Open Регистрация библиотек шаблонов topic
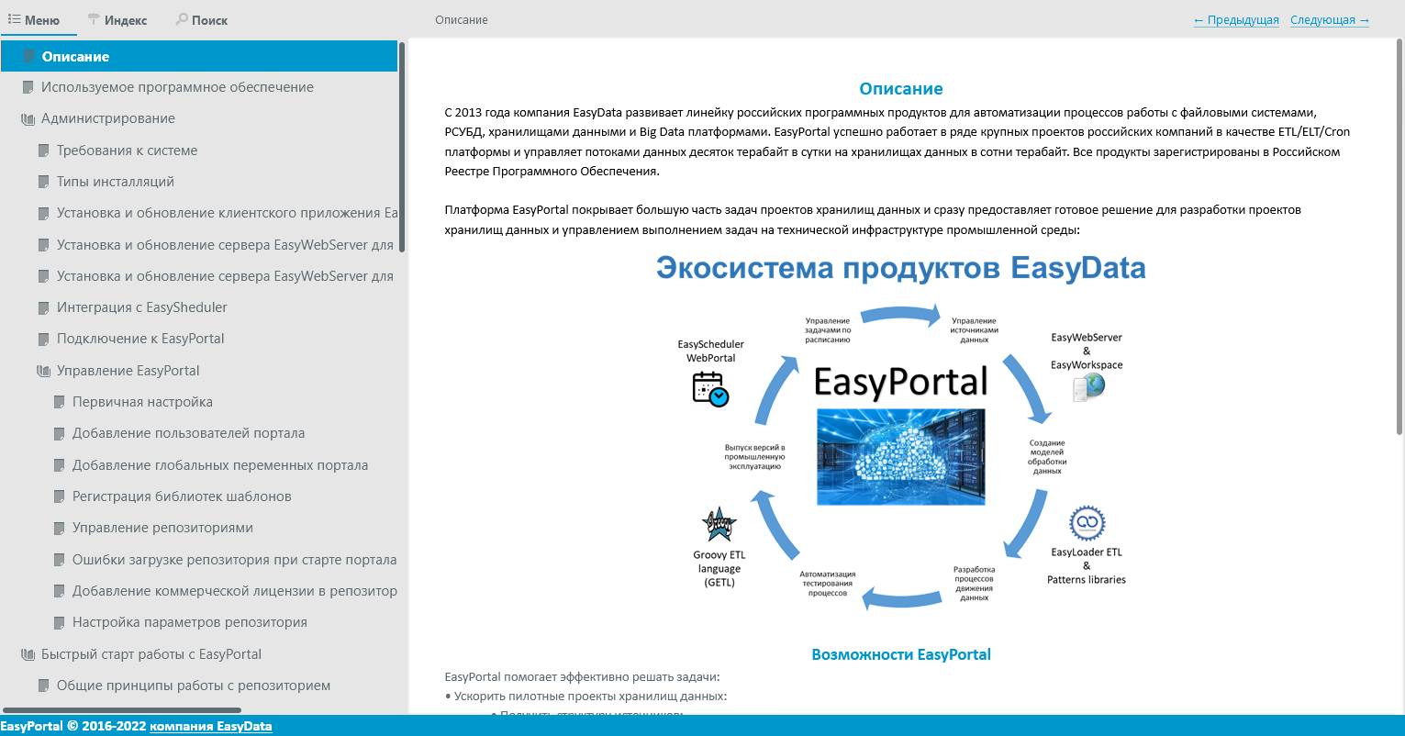 pyautogui.click(x=182, y=496)
